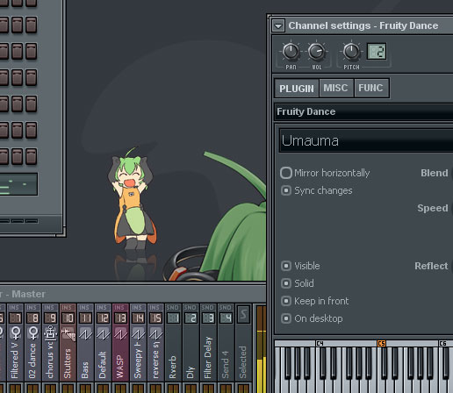Click the Fruity Dance plugin title bar
The height and width of the screenshot is (393, 453).
(363, 111)
